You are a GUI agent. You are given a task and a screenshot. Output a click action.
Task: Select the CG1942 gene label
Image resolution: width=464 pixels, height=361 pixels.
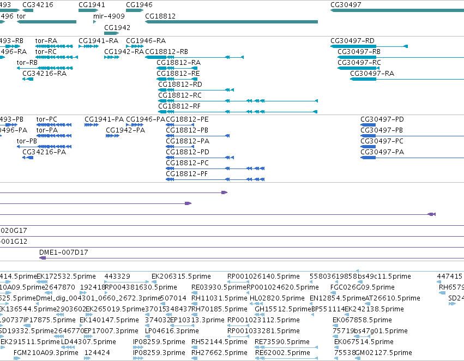pyautogui.click(x=117, y=27)
